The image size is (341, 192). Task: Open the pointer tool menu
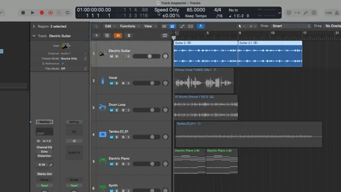pyautogui.click(x=241, y=26)
